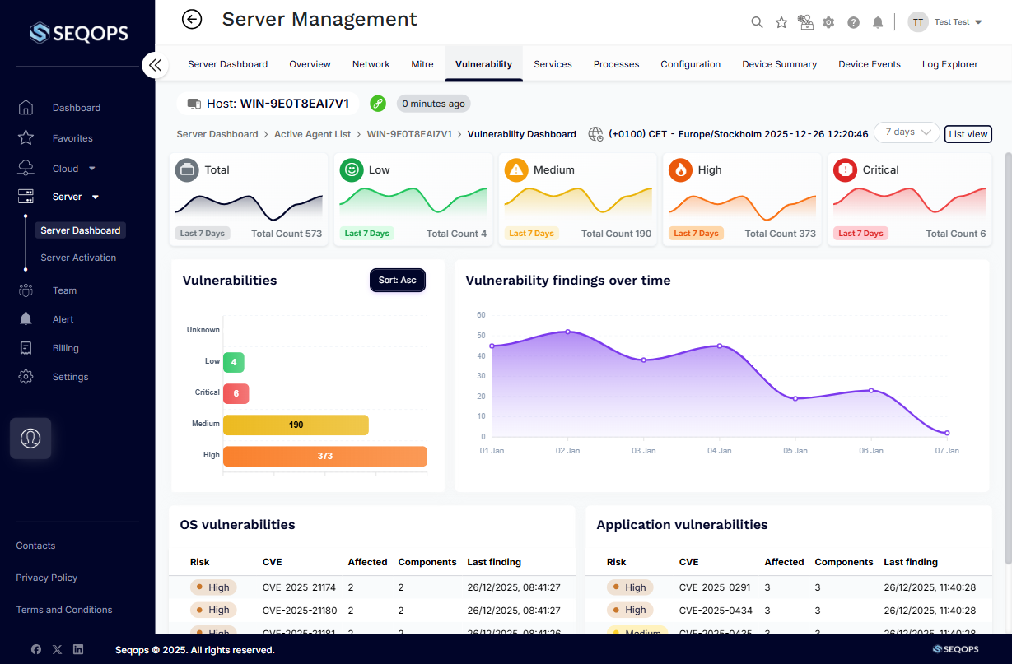This screenshot has width=1012, height=664.
Task: Click the back arrow next to Server Management
Action: tap(191, 19)
